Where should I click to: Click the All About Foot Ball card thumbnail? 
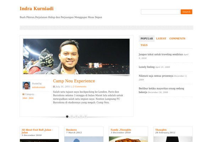39,141
